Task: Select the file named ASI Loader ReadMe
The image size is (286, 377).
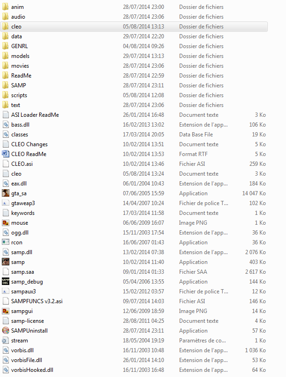Action: tap(35, 115)
